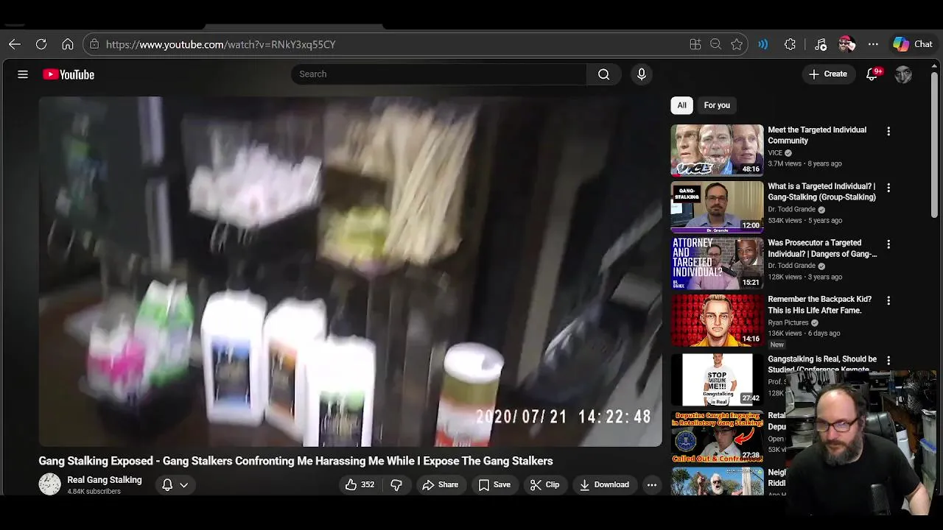Share this video
This screenshot has height=530, width=943.
(x=441, y=484)
